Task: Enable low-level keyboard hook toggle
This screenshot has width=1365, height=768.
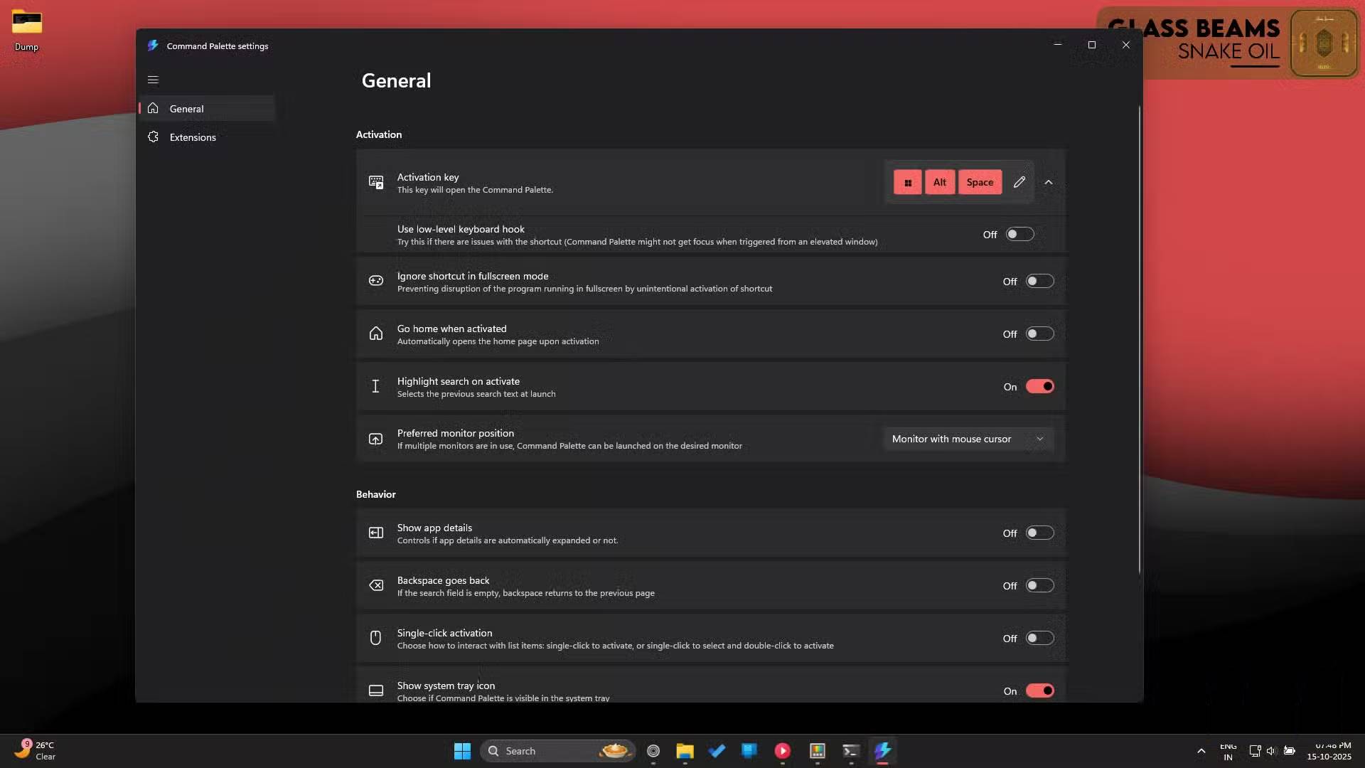Action: point(1019,234)
